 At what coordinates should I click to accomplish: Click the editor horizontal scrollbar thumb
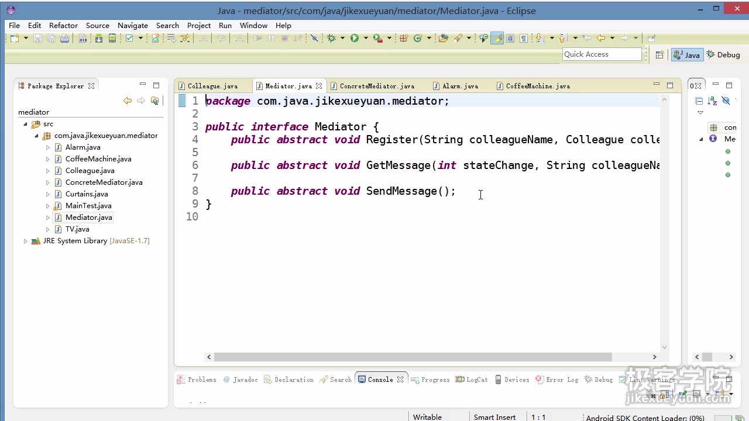pos(413,357)
